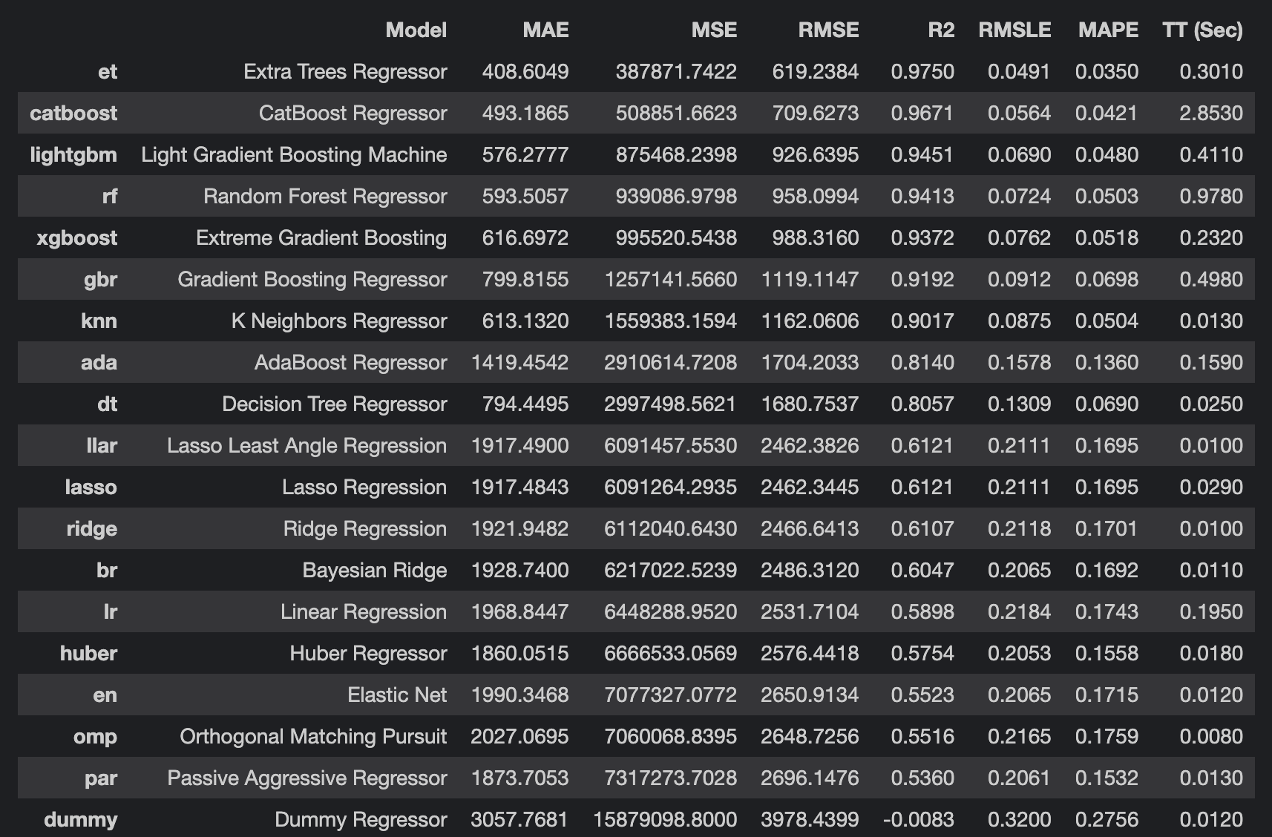
Task: Click the MAPE column header
Action: tap(1108, 30)
